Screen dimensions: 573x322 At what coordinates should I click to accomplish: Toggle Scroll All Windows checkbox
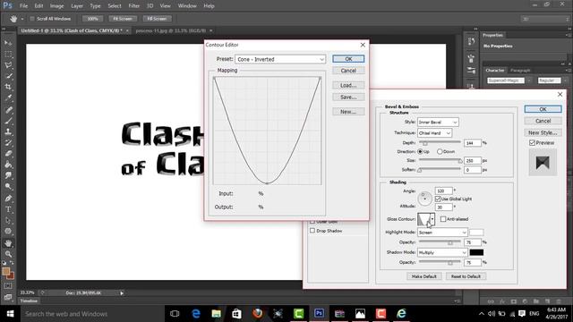click(x=32, y=19)
